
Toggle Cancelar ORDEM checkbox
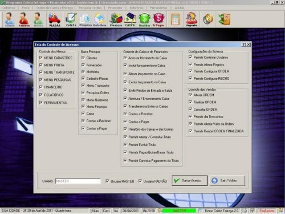pos(190,109)
